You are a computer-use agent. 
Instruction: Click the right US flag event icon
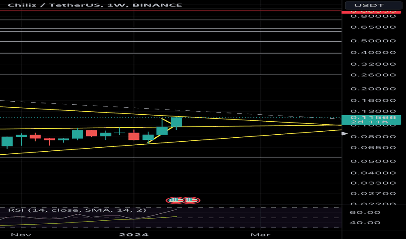click(191, 200)
